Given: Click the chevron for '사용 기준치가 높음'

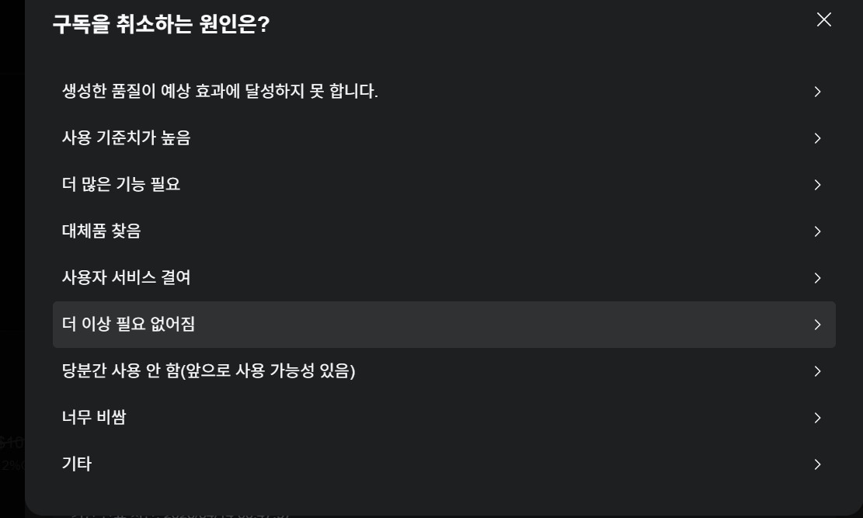Looking at the screenshot, I should click(x=817, y=138).
